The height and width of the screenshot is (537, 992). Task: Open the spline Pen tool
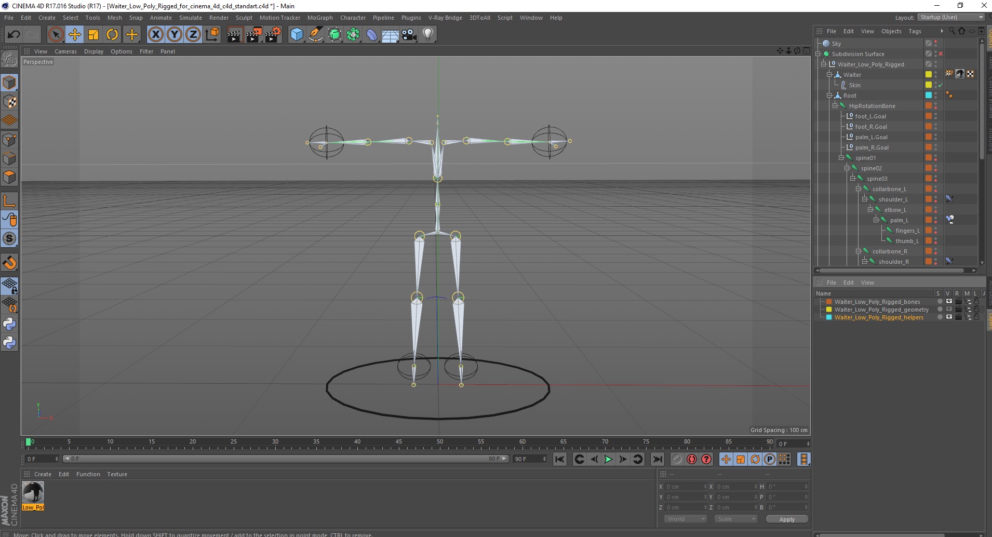[x=316, y=35]
